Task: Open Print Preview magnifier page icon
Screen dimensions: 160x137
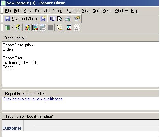Action: [x=60, y=19]
